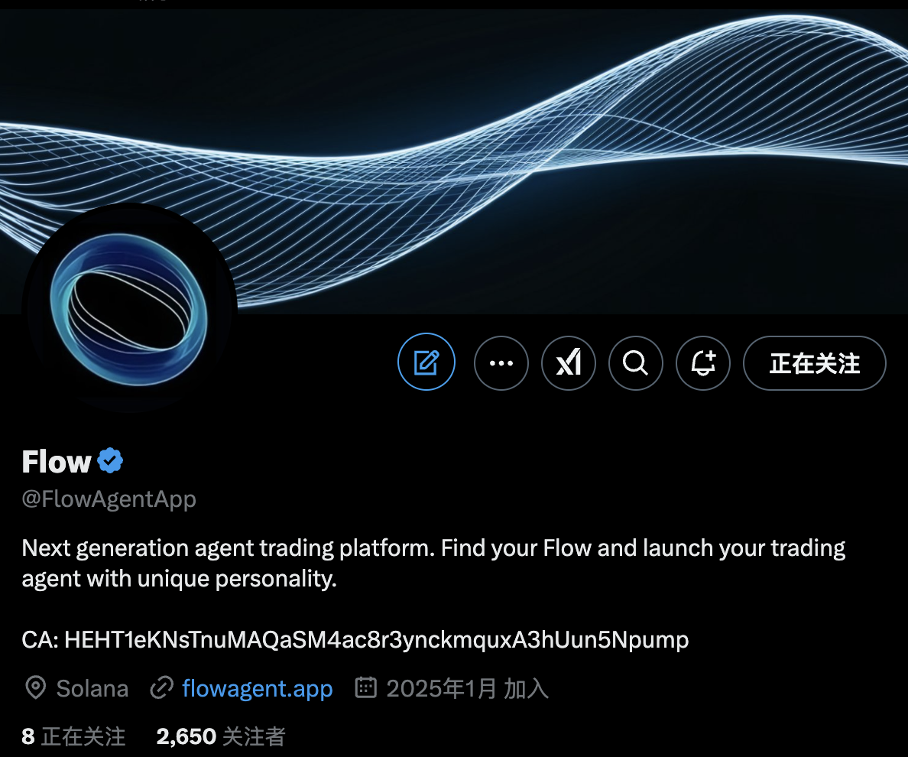Click the blue verified badge next to Flow

(x=110, y=461)
